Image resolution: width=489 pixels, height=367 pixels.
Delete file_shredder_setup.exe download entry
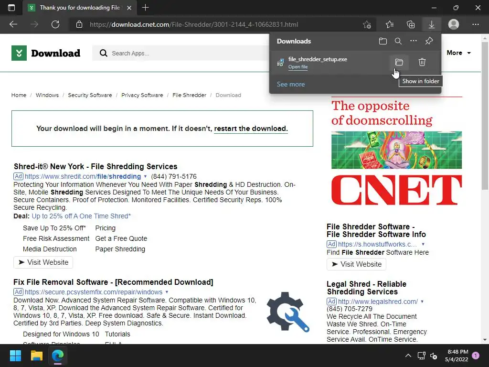[x=422, y=62]
